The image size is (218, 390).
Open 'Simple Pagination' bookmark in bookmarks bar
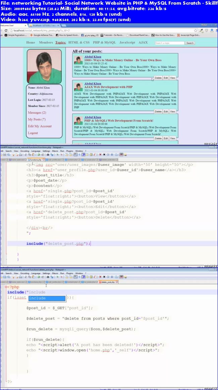tap(15, 35)
